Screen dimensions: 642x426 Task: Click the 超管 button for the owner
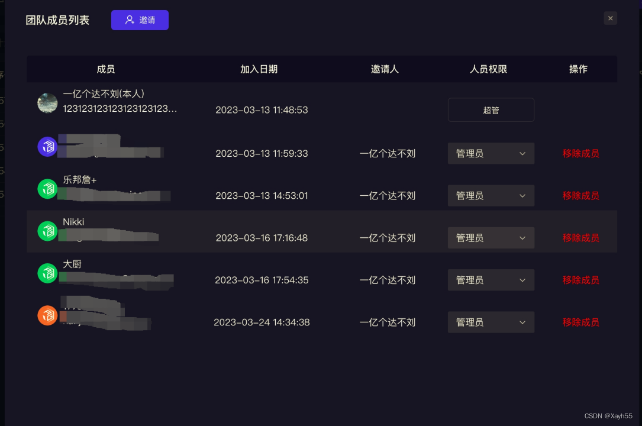(491, 109)
